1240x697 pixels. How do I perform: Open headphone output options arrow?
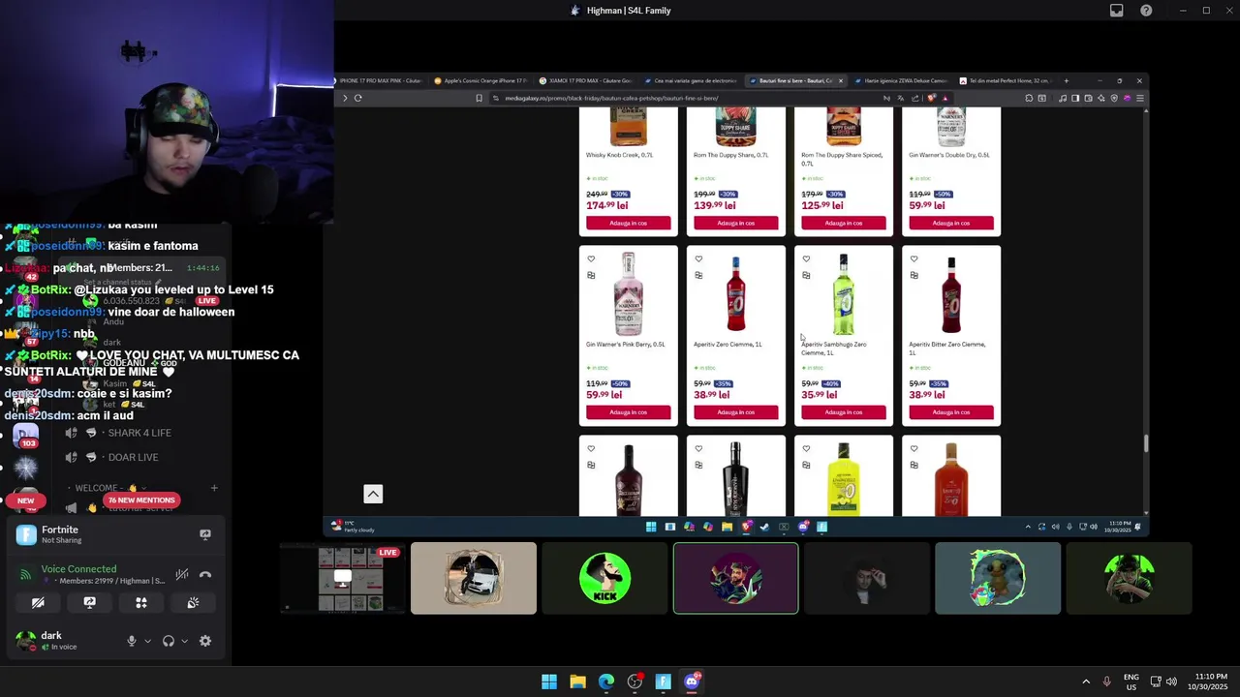click(184, 641)
